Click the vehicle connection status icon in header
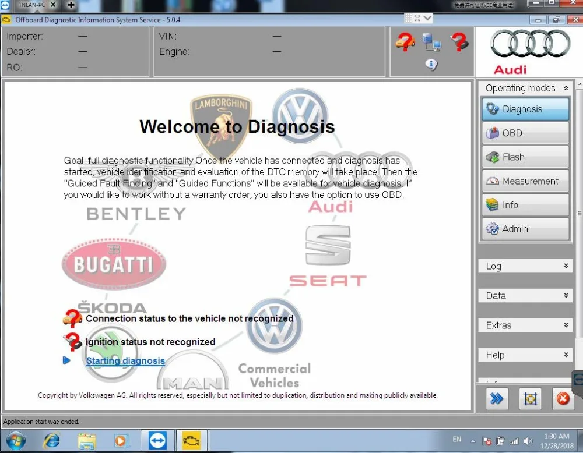583x453 pixels. coord(405,41)
